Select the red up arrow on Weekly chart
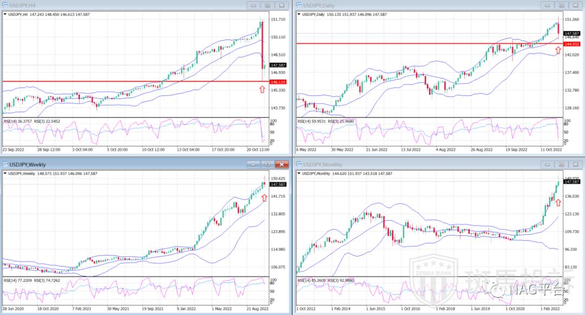 tap(265, 196)
